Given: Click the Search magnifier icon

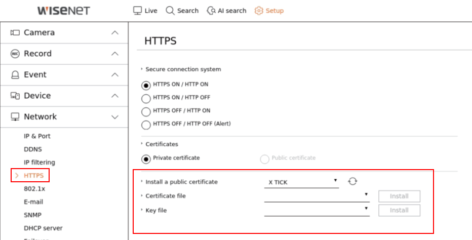Looking at the screenshot, I should tap(170, 11).
